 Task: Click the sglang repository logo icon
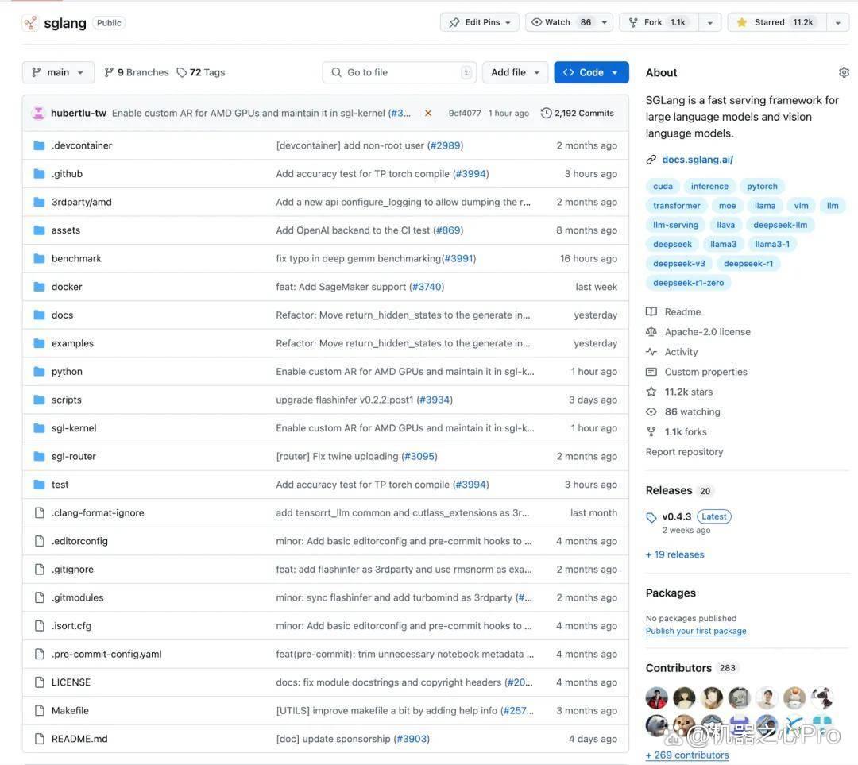(30, 23)
